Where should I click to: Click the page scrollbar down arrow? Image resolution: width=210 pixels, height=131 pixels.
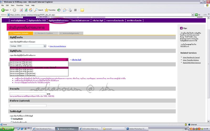208,121
